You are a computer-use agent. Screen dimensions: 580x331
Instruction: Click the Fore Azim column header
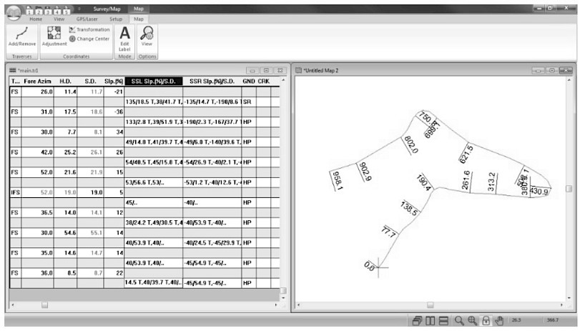point(38,81)
